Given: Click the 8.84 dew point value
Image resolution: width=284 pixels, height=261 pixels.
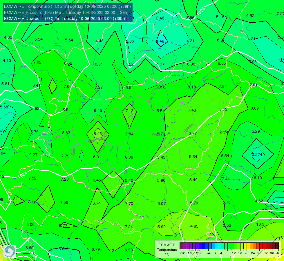Looking at the screenshot, I should 129,134.
